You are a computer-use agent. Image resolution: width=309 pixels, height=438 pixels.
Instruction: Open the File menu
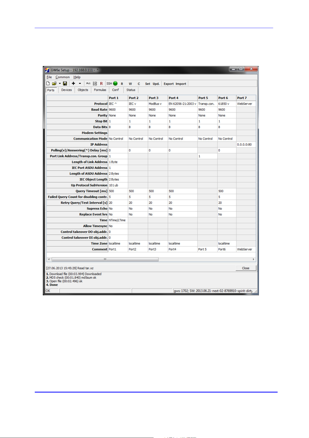tap(49, 77)
